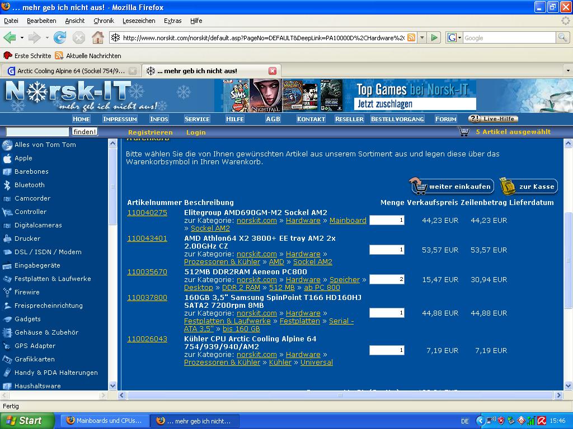This screenshot has width=573, height=429.
Task: Click the Drucker category icon
Action: coord(7,239)
